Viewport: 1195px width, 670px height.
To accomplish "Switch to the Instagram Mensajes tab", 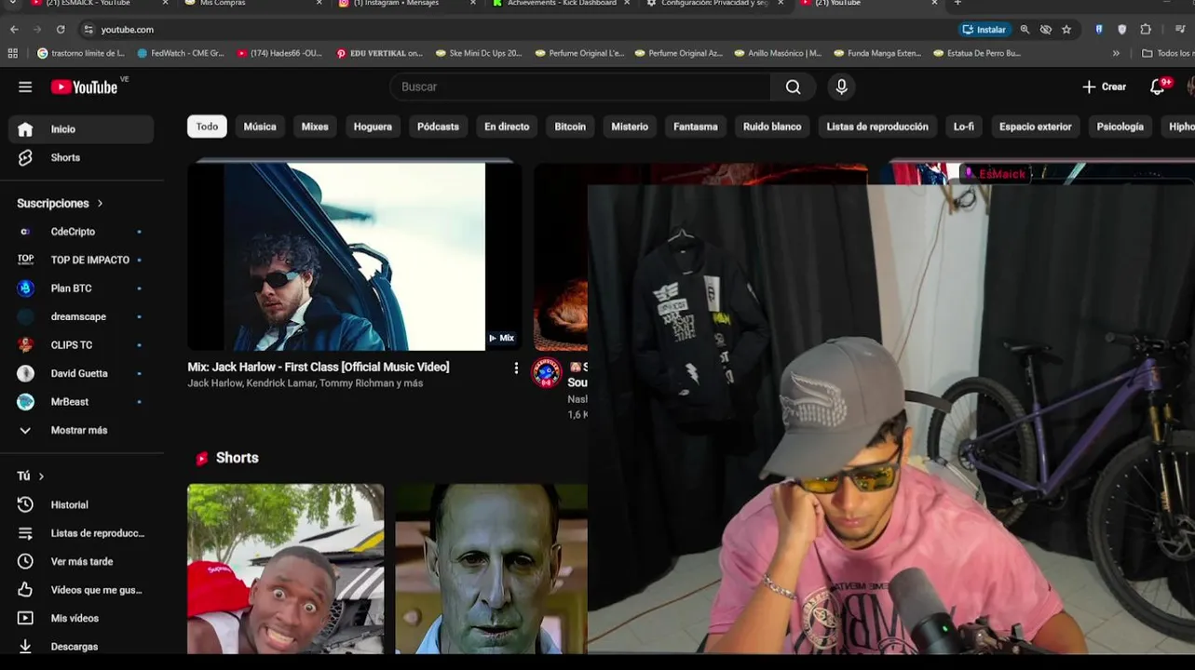I will [x=406, y=4].
